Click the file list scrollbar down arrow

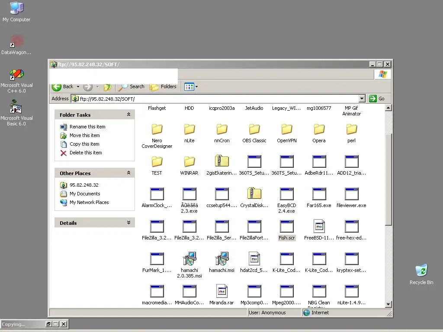pyautogui.click(x=388, y=304)
